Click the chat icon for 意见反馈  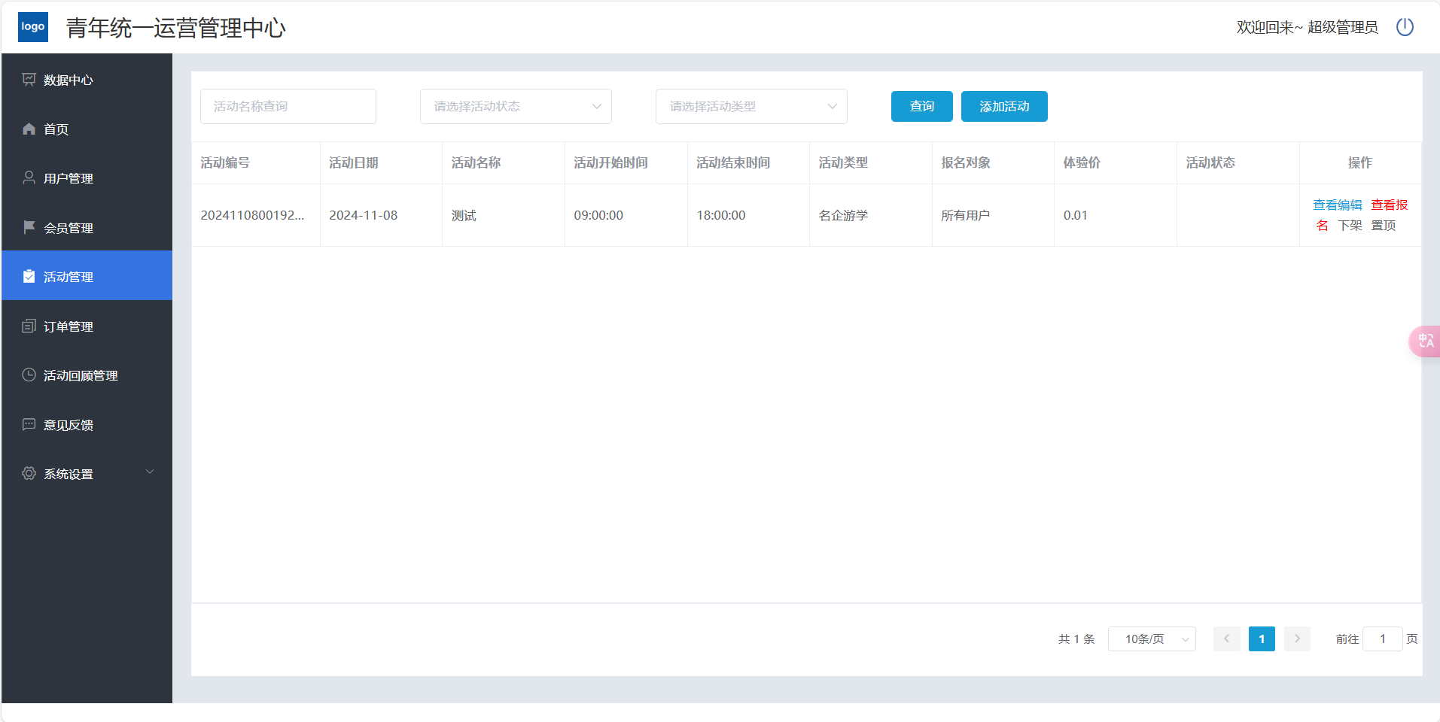29,424
